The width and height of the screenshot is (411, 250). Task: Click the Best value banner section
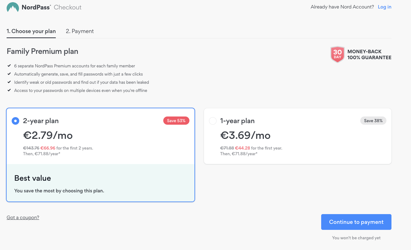point(101,183)
